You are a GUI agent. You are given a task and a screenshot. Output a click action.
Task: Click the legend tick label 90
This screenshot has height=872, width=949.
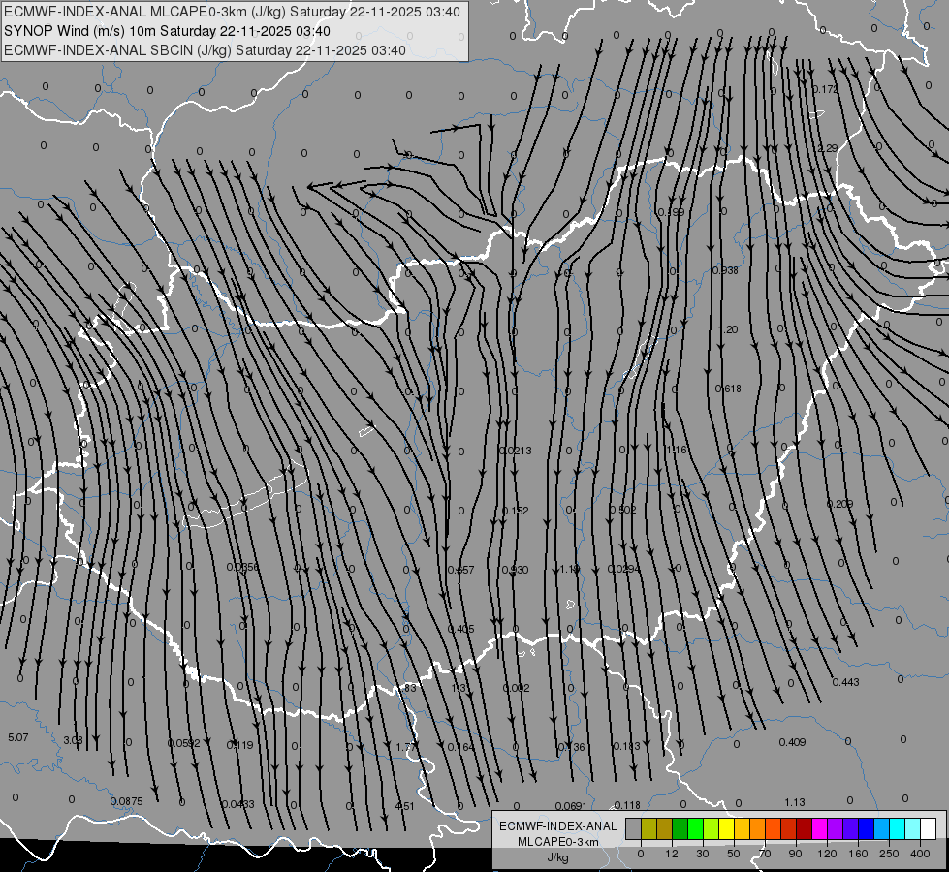pos(795,854)
